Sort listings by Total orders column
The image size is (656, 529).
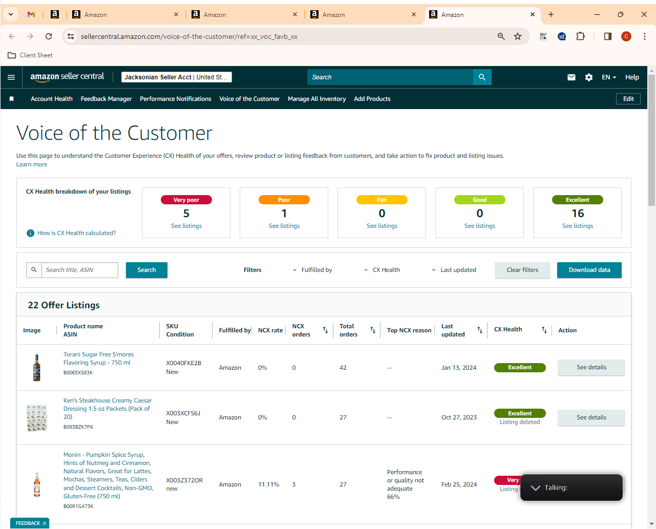click(373, 330)
